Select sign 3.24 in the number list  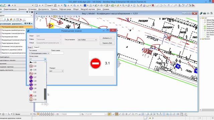37,66
